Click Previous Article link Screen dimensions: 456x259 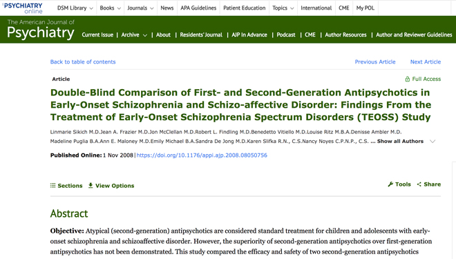pyautogui.click(x=375, y=62)
